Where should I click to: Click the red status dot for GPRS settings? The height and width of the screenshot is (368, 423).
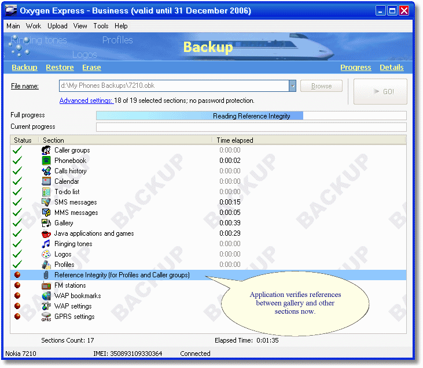tap(17, 317)
